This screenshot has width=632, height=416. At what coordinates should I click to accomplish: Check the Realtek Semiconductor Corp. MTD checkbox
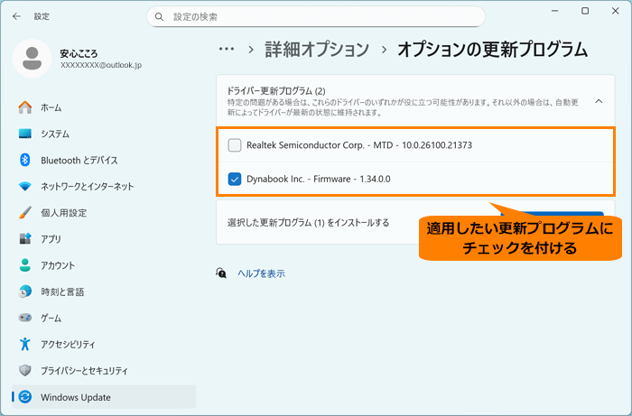click(x=235, y=145)
